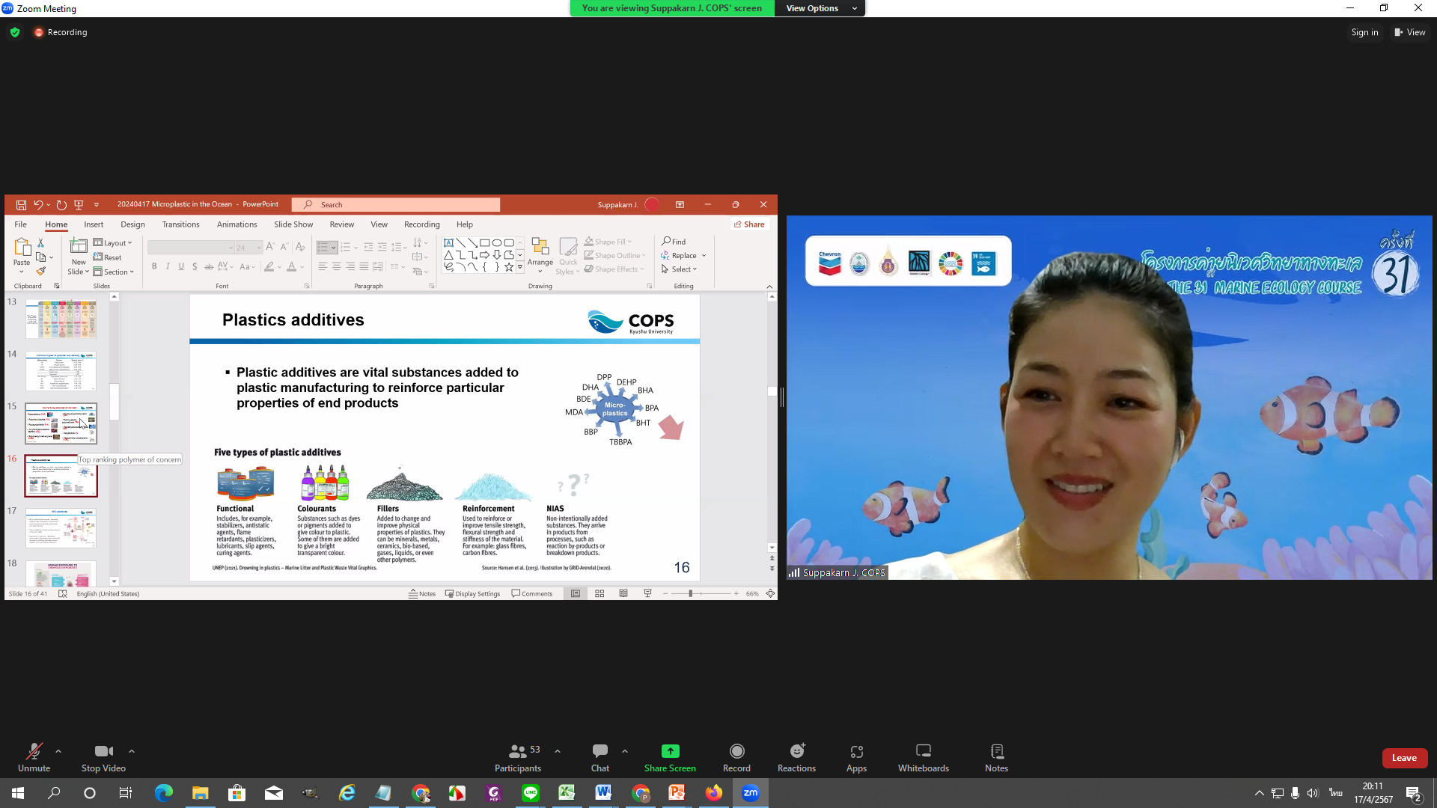Open the Reactions panel
This screenshot has width=1437, height=808.
tap(796, 756)
